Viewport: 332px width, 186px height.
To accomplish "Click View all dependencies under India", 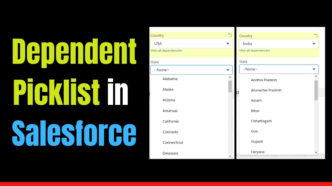I will coord(254,51).
